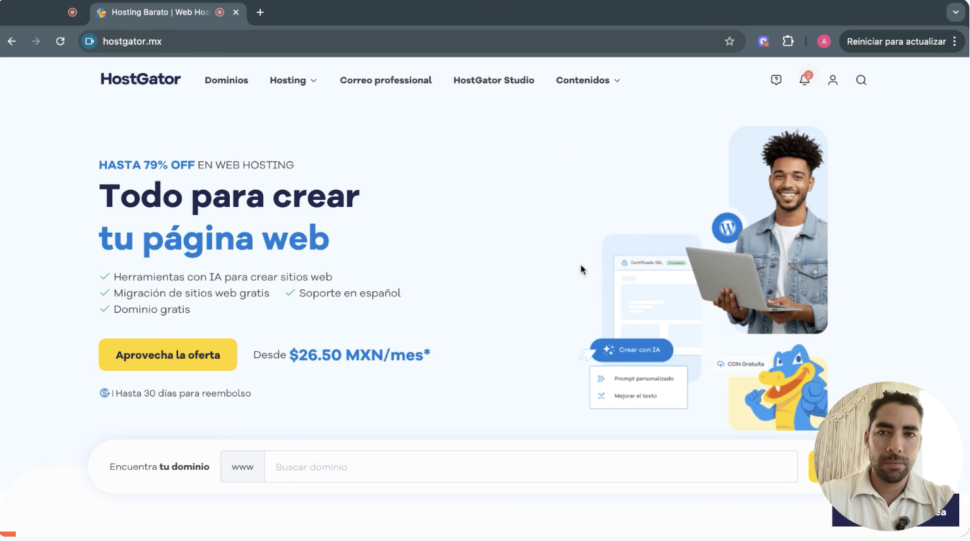
Task: Click the HostGator logo
Action: pyautogui.click(x=140, y=79)
